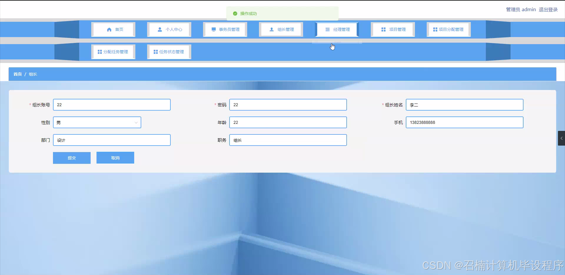Click the grid icon beside 任务状态管理
This screenshot has width=565, height=275.
(x=156, y=52)
